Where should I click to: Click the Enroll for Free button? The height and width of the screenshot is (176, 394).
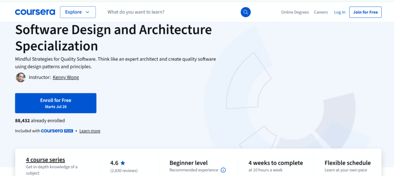click(x=55, y=103)
